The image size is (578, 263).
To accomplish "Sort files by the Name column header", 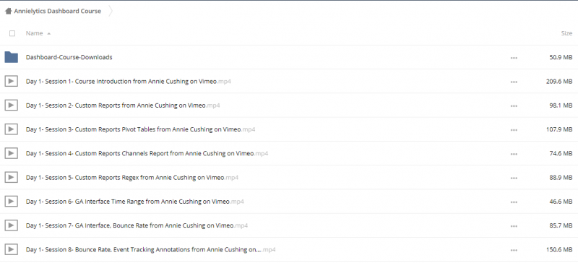I will (x=34, y=33).
